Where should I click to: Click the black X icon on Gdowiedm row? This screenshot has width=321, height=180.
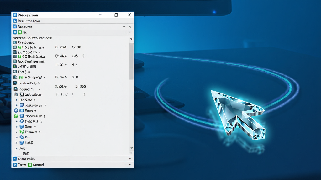click(22, 94)
